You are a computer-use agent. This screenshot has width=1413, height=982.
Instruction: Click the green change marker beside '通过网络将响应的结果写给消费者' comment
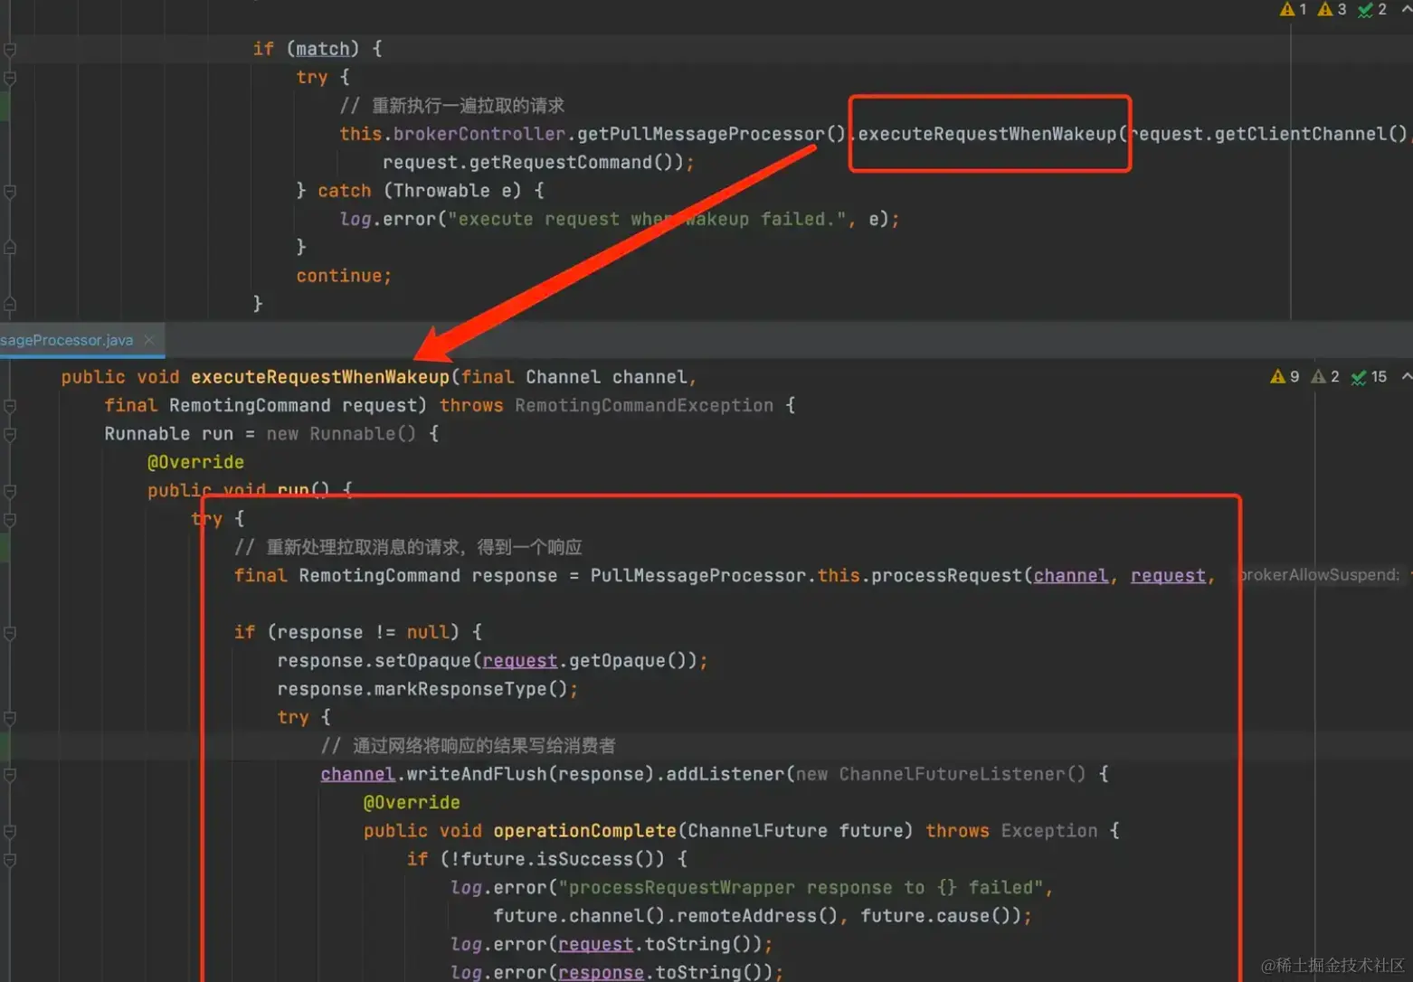point(5,746)
